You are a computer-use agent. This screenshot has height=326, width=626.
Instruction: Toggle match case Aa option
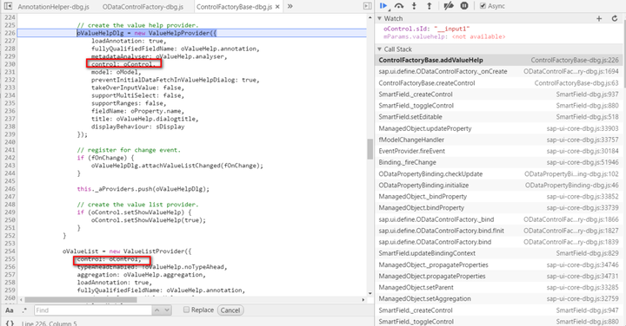point(10,310)
